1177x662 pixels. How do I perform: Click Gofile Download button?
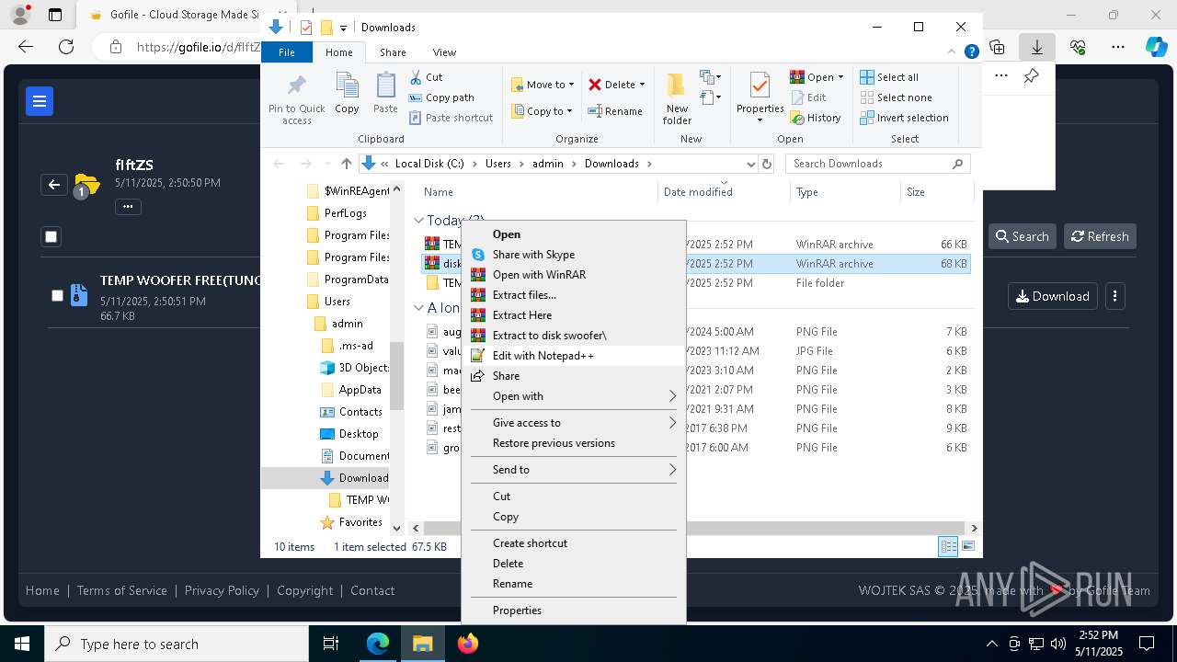[x=1053, y=296]
